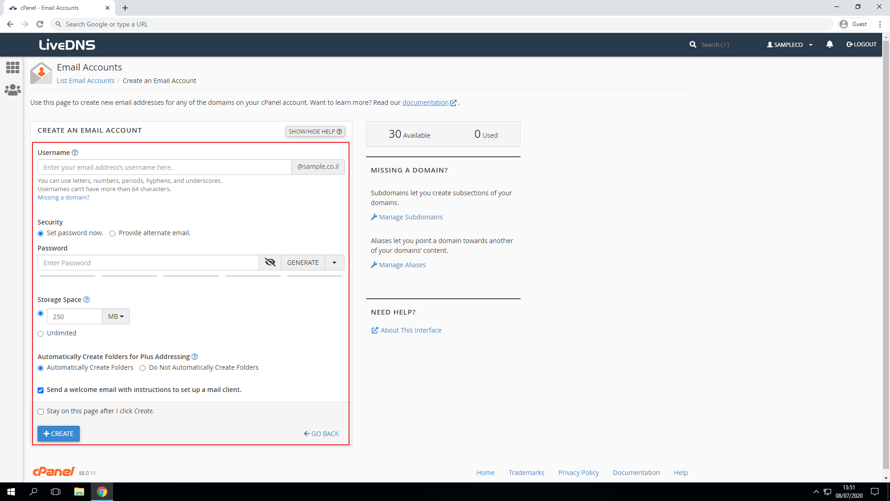Click the Username help question icon
Screen dimensions: 890x501
(75, 153)
